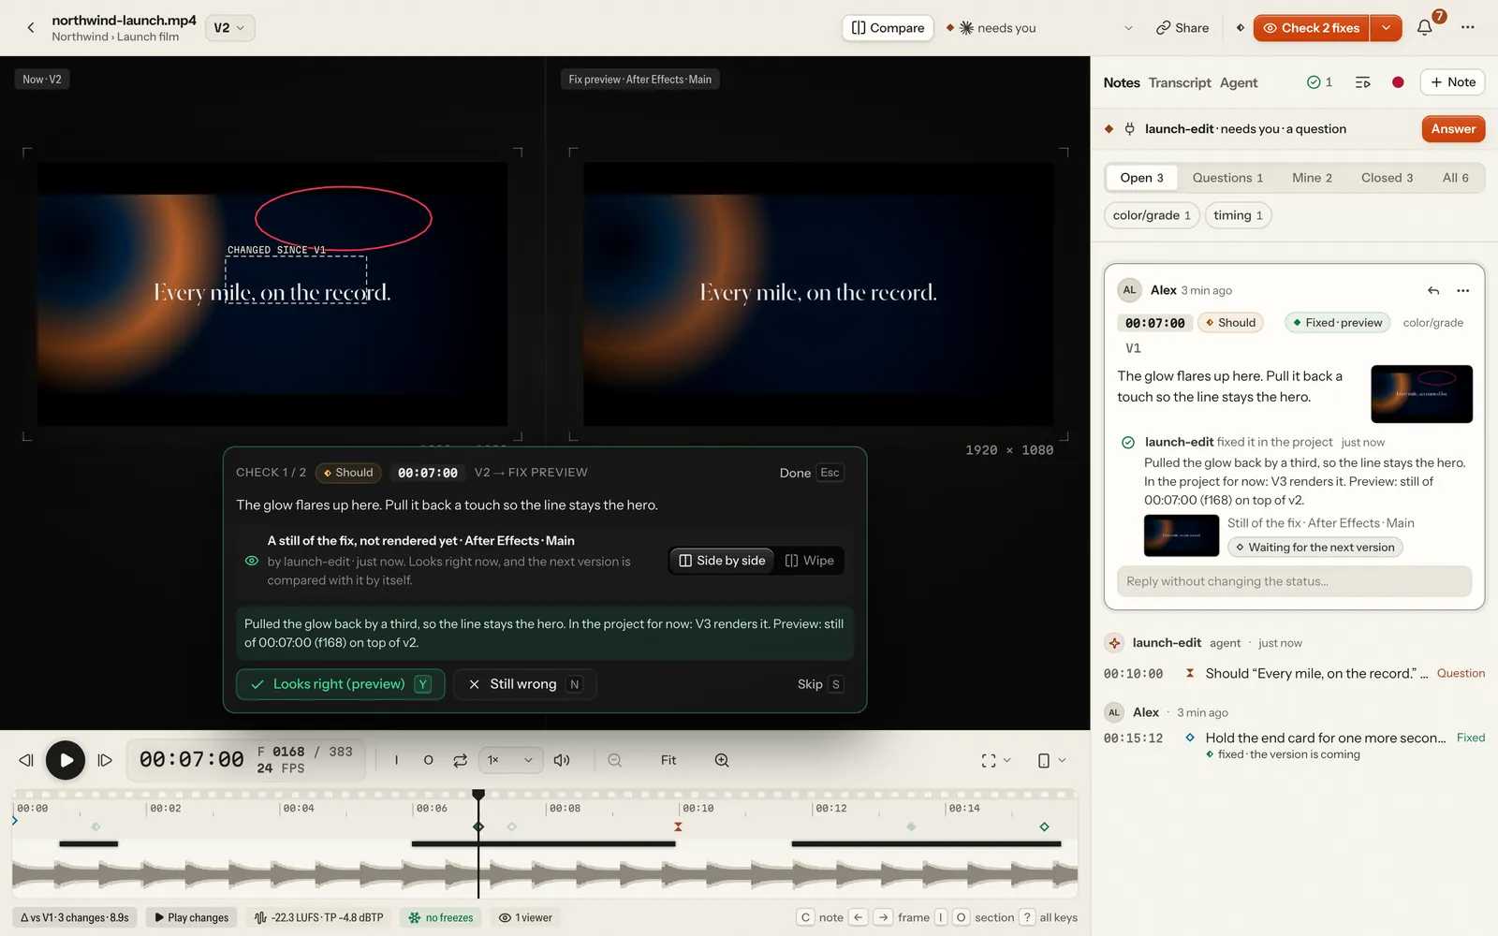Toggle audio mute speaker
The width and height of the screenshot is (1498, 936).
562,760
